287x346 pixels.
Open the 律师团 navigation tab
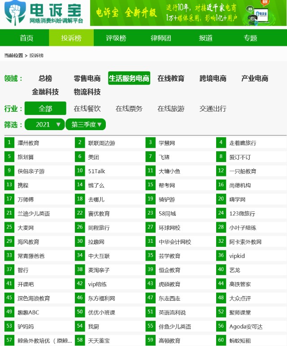click(x=161, y=38)
